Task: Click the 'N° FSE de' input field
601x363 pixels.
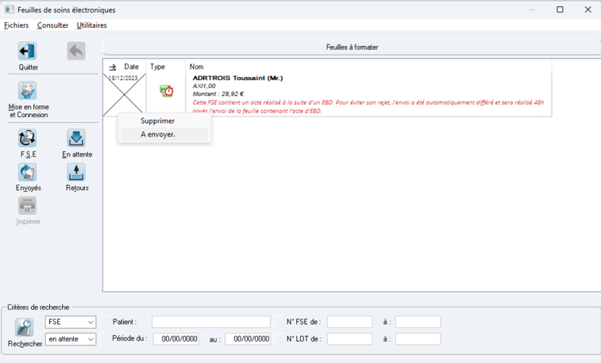Action: pyautogui.click(x=349, y=323)
